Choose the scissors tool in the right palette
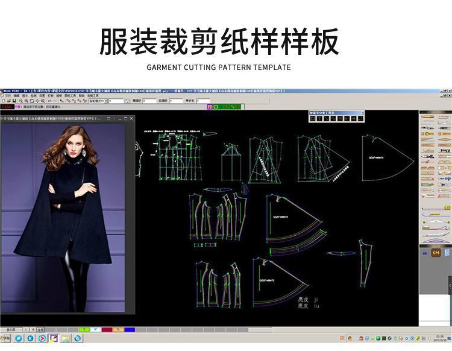 [427, 156]
